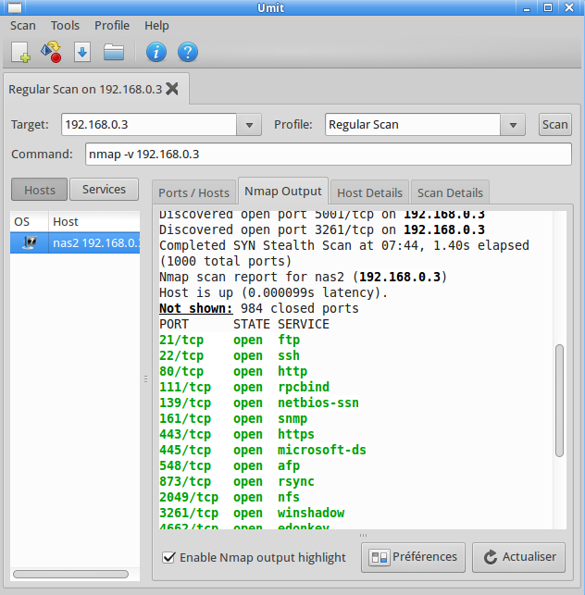Open Préférences for output highlighting

tap(413, 557)
